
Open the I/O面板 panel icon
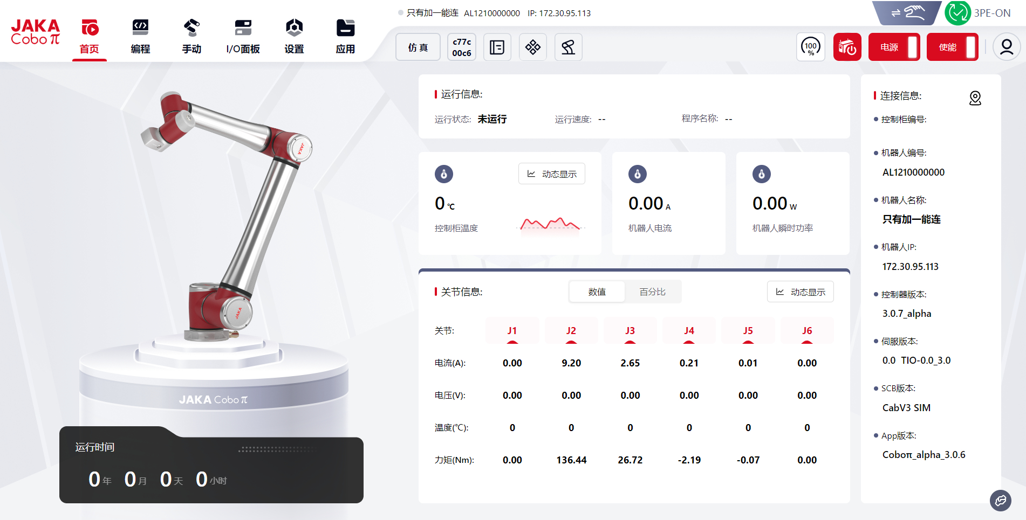click(x=243, y=37)
